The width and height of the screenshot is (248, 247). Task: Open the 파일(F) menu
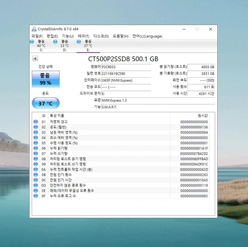coord(37,36)
